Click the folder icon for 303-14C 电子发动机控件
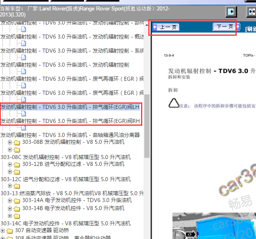The height and width of the screenshot is (239, 256). pos(17,217)
